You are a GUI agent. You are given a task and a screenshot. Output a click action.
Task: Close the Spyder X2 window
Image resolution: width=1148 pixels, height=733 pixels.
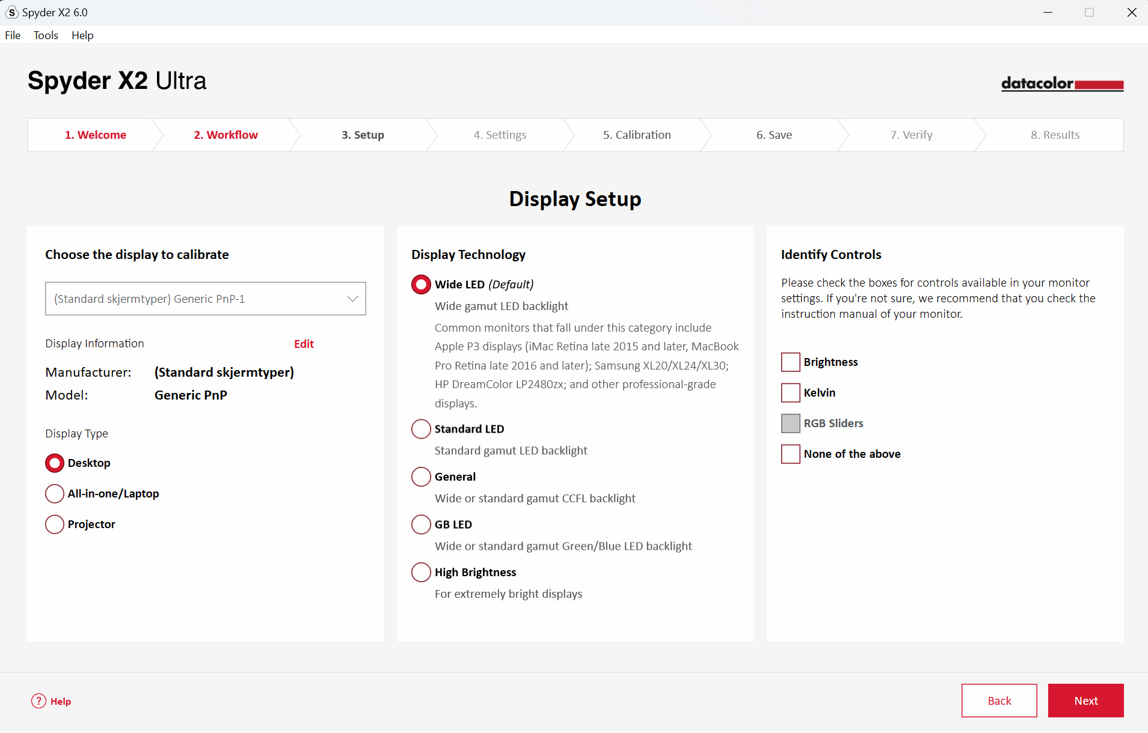1131,12
